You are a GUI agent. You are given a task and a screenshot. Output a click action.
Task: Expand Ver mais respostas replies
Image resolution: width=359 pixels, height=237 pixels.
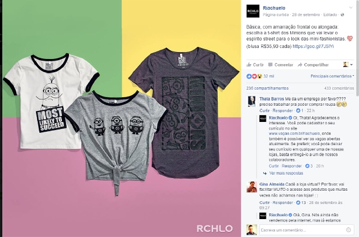[x=286, y=173]
